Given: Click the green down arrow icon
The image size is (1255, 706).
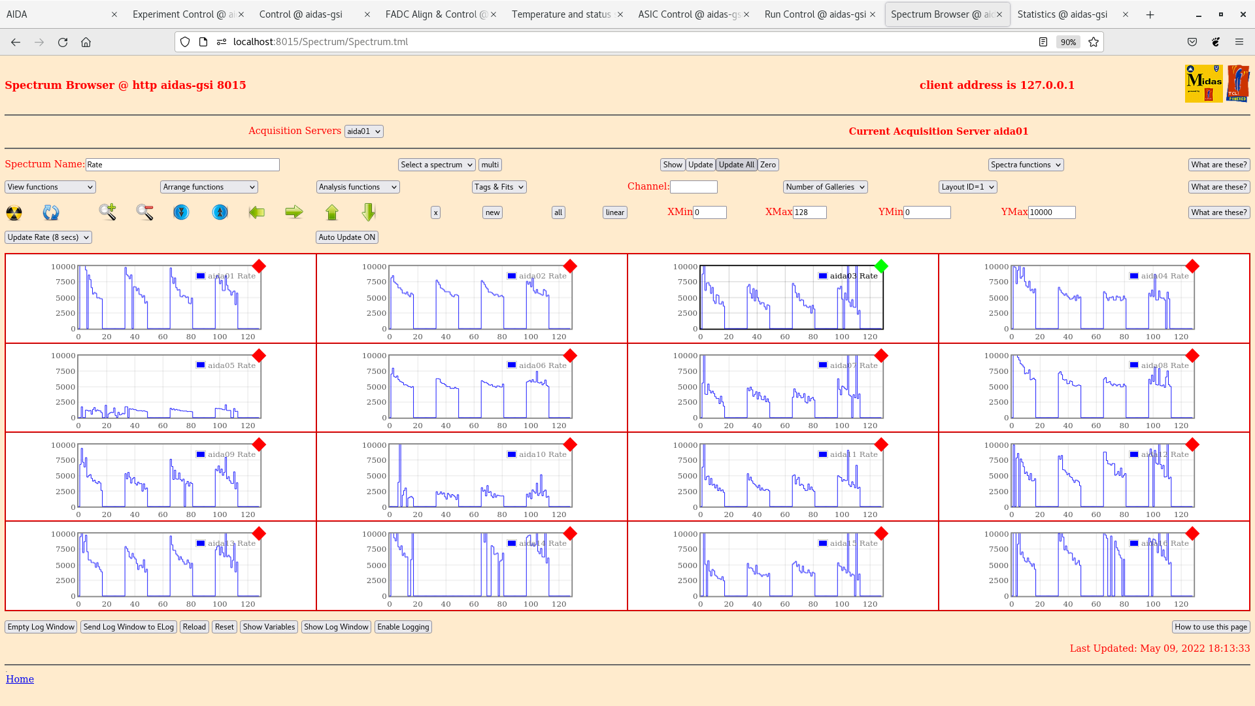Looking at the screenshot, I should pyautogui.click(x=369, y=212).
